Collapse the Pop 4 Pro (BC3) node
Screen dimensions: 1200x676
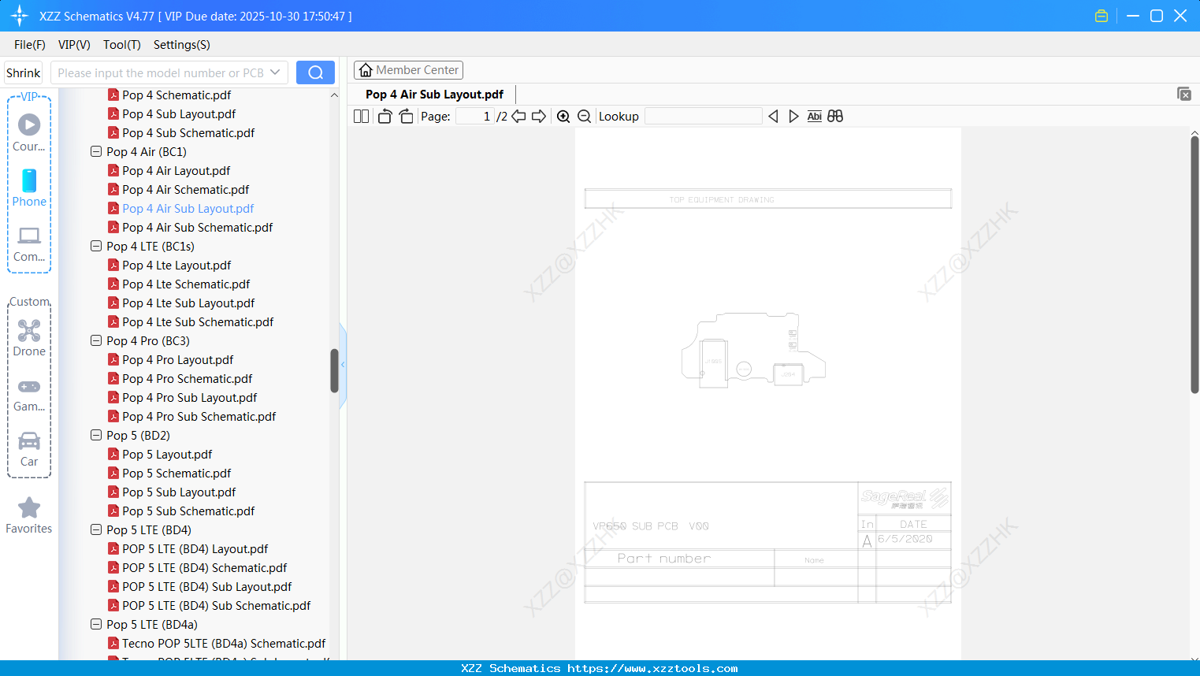point(95,340)
